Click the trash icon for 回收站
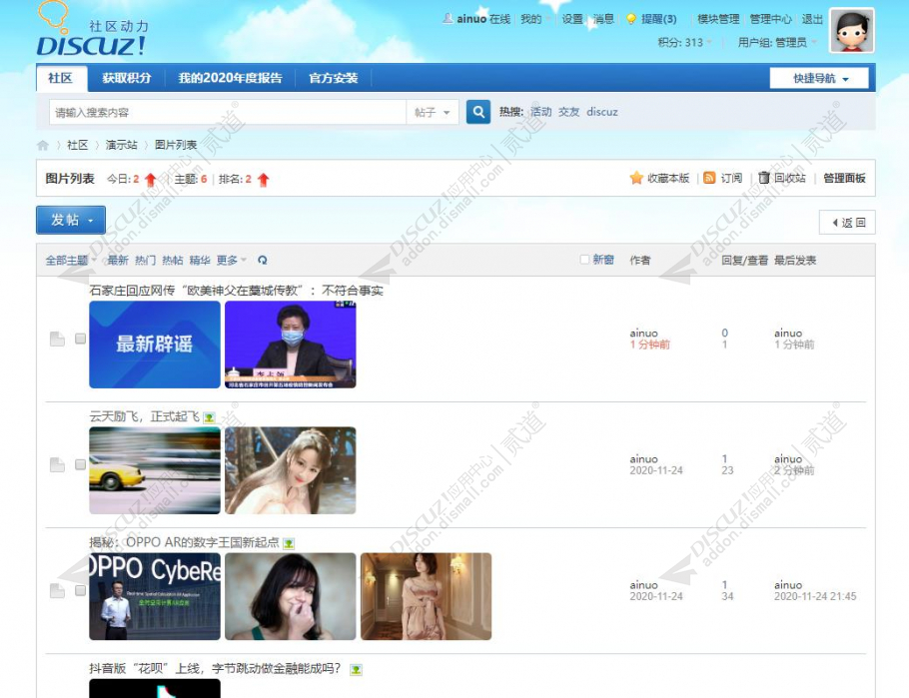Image resolution: width=909 pixels, height=698 pixels. pos(763,178)
